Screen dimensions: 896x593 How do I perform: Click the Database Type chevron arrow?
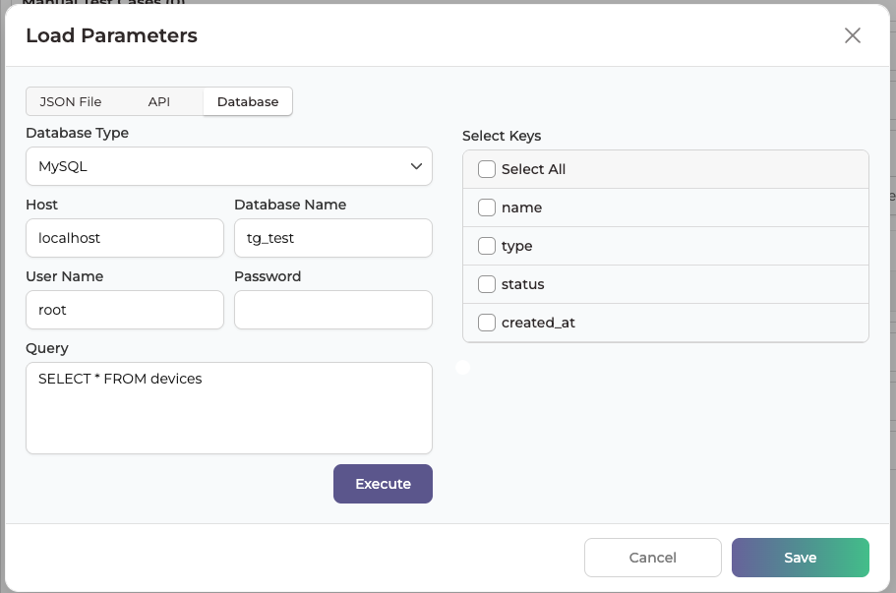coord(416,166)
